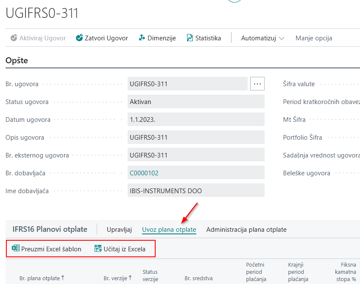This screenshot has height=284, width=360.
Task: Sort by Br. verzije column header
Action: 117,278
